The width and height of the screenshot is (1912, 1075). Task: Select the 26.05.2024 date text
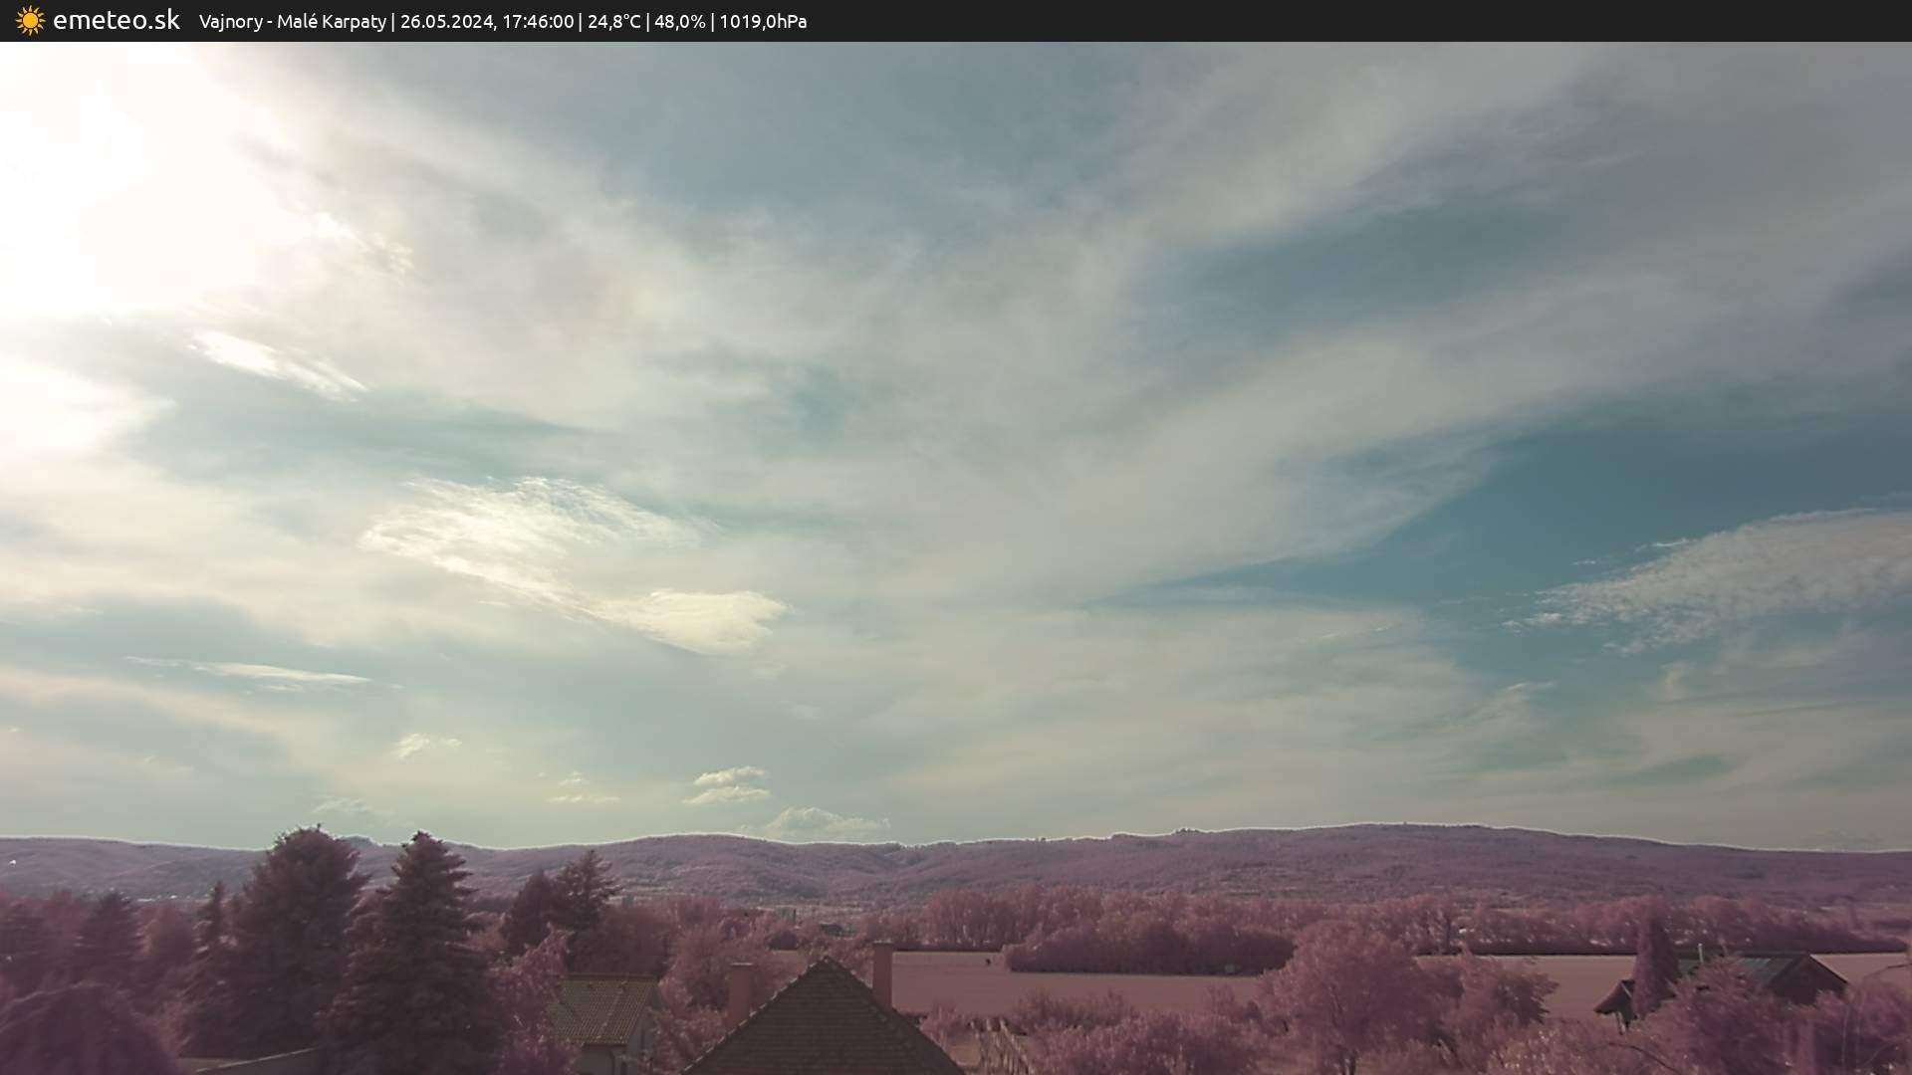click(446, 22)
